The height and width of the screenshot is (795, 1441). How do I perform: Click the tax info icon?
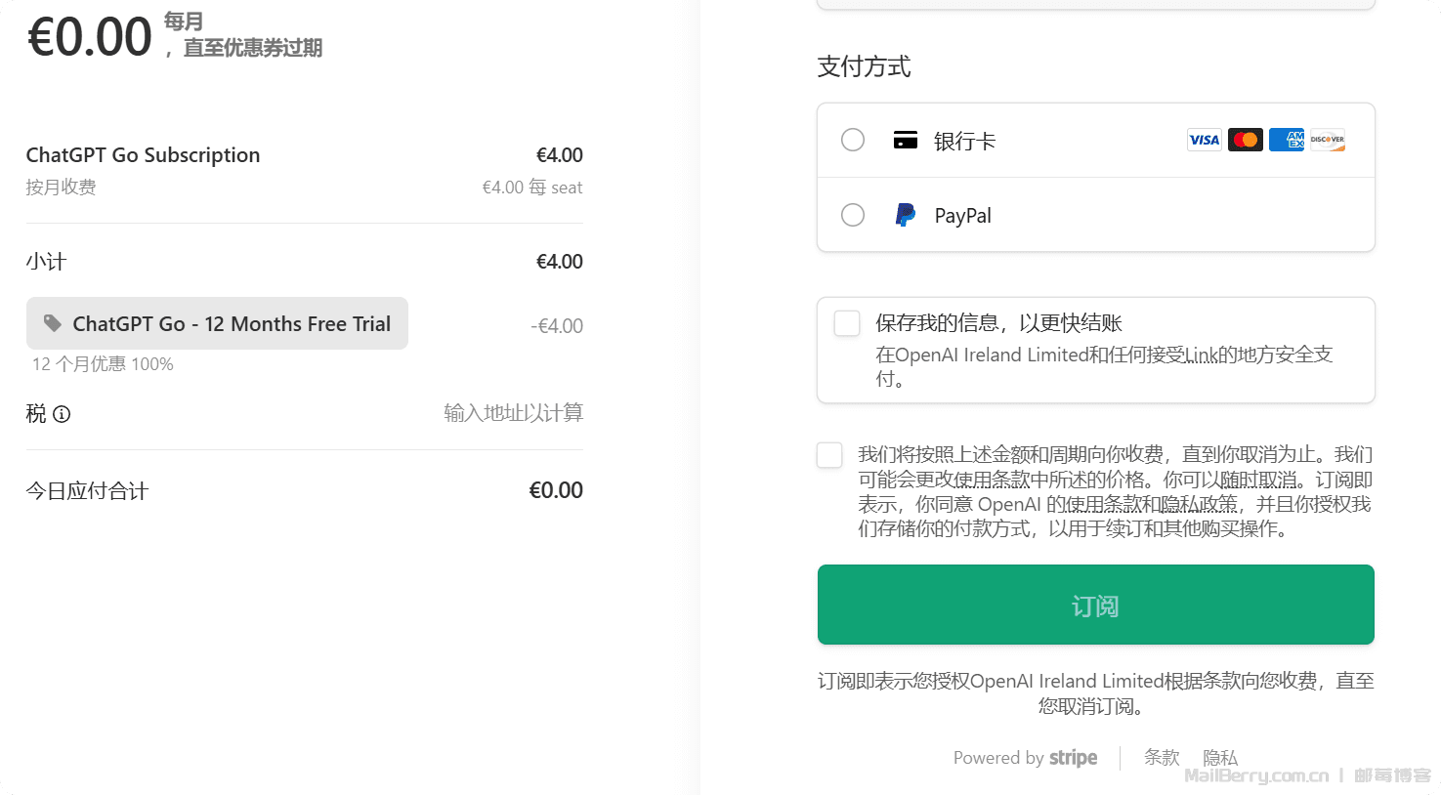62,414
